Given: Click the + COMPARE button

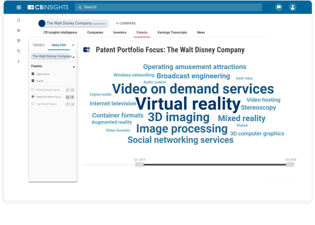Looking at the screenshot, I should click(x=126, y=23).
